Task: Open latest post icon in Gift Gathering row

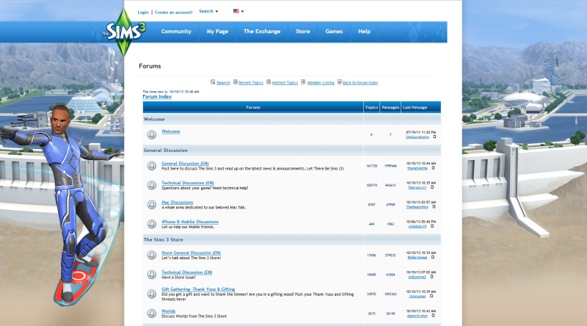Action: pyautogui.click(x=431, y=296)
